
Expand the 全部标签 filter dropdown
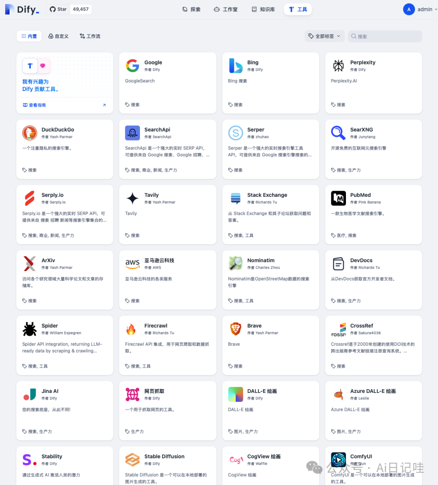[324, 36]
